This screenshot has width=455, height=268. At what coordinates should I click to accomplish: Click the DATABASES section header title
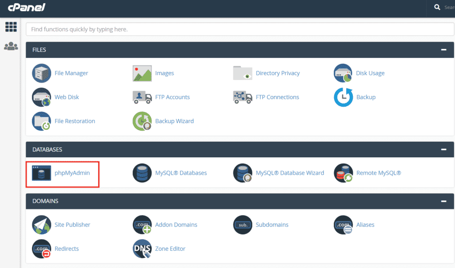tap(47, 150)
